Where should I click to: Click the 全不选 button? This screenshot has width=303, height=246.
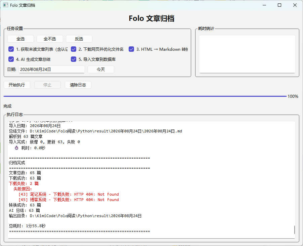pos(50,39)
